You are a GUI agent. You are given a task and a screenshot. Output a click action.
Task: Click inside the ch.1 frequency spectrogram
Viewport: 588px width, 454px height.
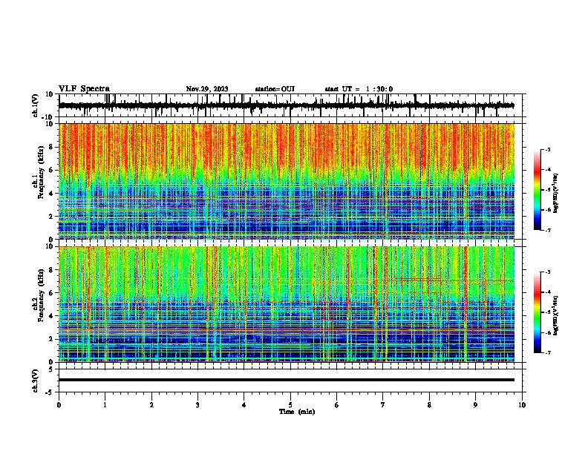click(x=287, y=181)
